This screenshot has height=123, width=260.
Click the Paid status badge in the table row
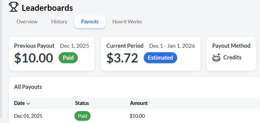click(82, 116)
